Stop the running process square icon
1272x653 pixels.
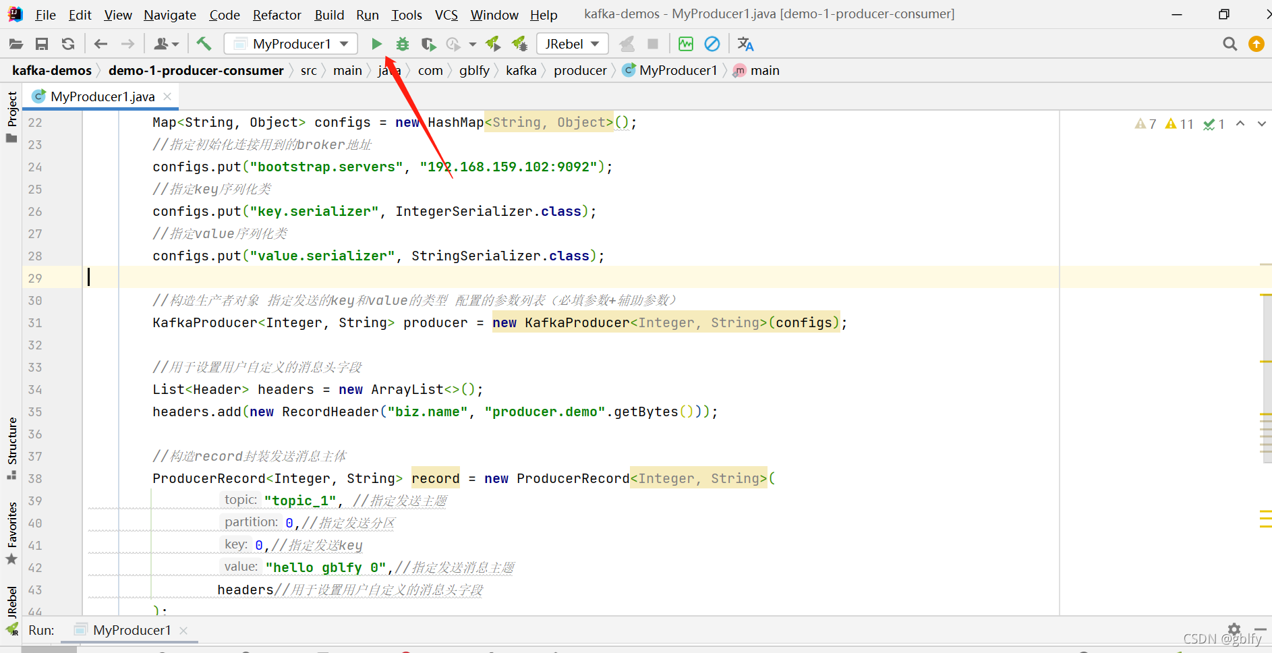tap(653, 44)
